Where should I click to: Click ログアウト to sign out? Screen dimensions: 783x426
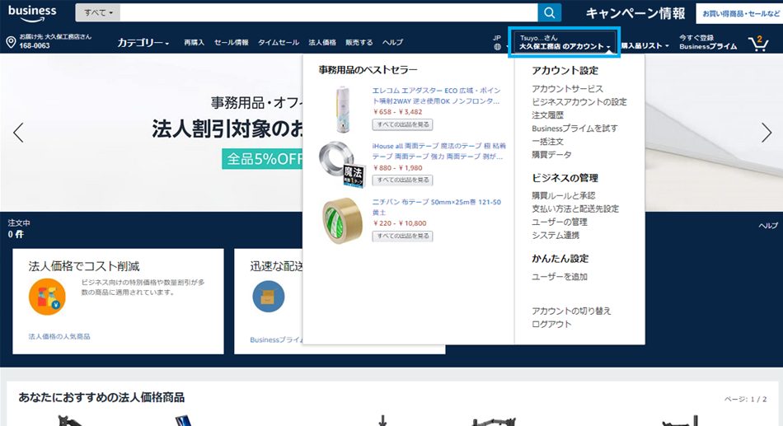pos(551,324)
